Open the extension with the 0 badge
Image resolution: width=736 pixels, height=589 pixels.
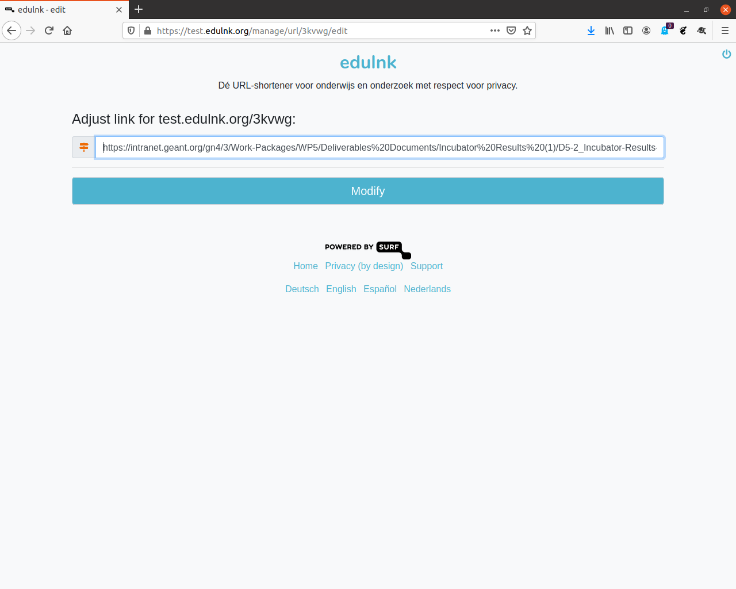coord(665,30)
